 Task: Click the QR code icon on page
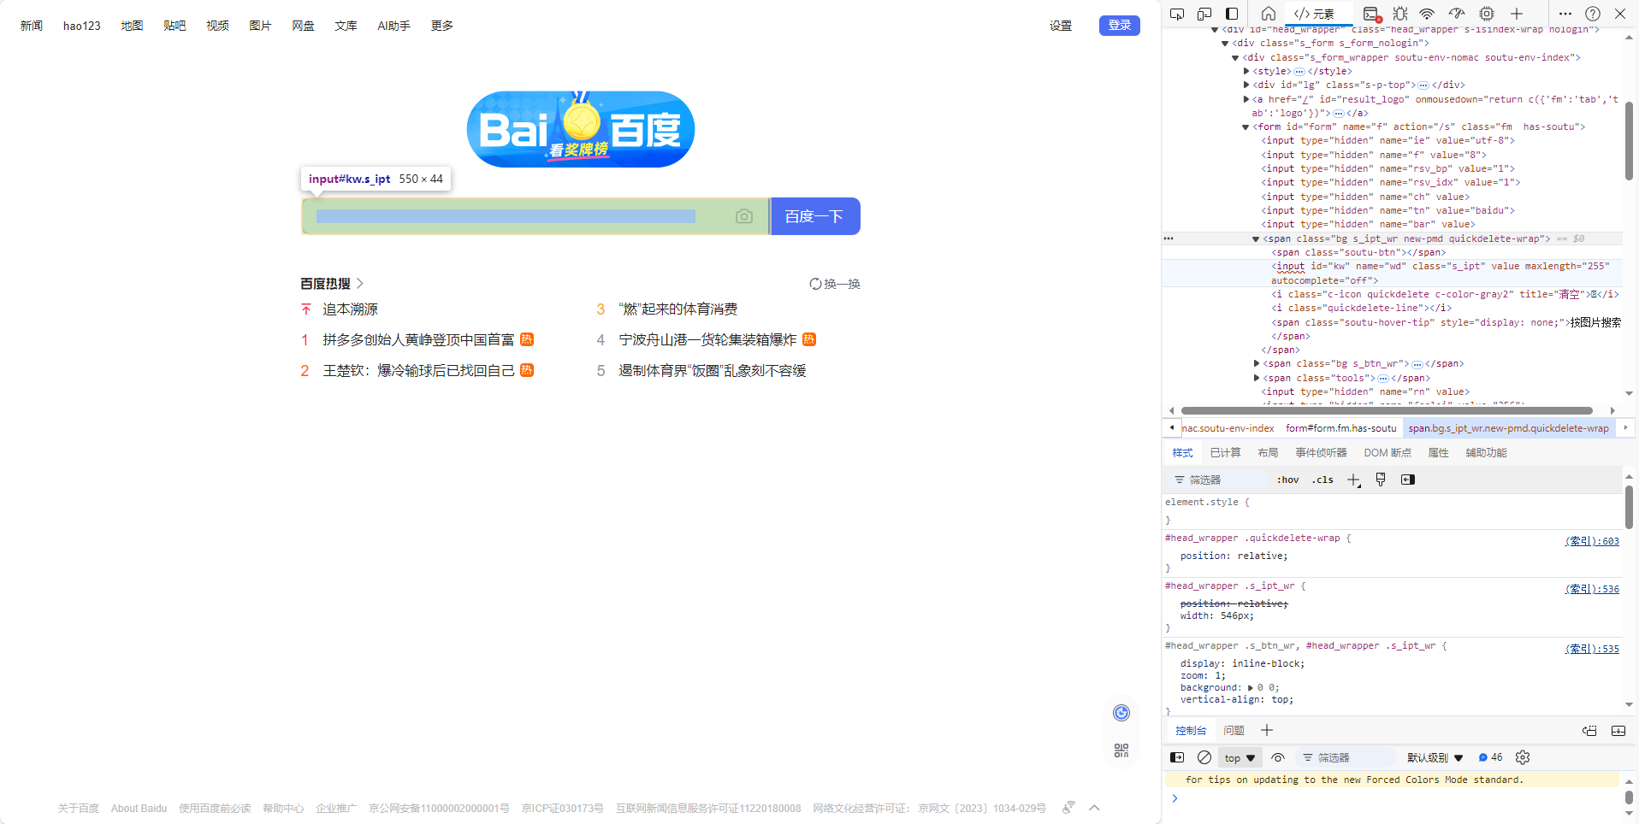tap(1121, 750)
